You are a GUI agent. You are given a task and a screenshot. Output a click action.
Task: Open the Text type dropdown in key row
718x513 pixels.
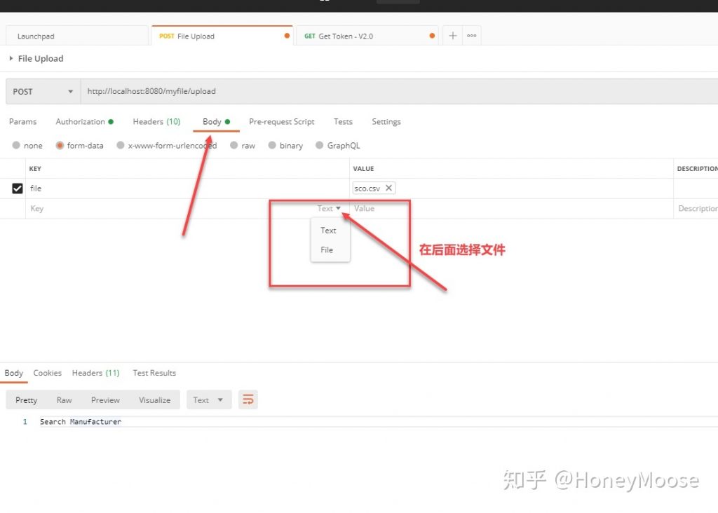(330, 208)
